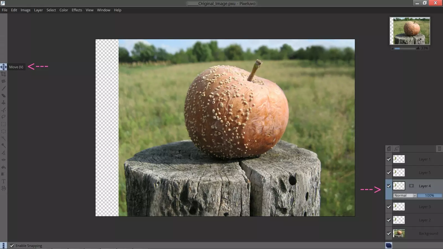
Task: Click the add new layer icon
Action: point(389,149)
